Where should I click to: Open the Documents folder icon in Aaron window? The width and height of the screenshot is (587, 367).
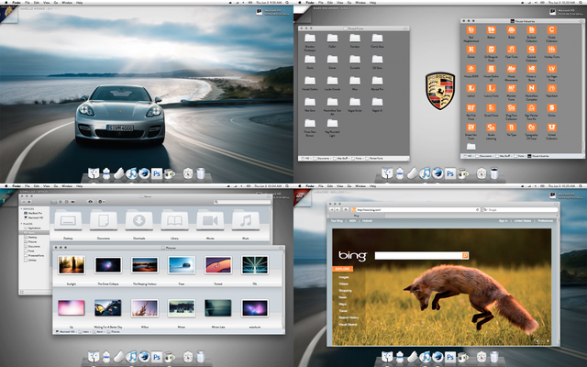pyautogui.click(x=104, y=220)
